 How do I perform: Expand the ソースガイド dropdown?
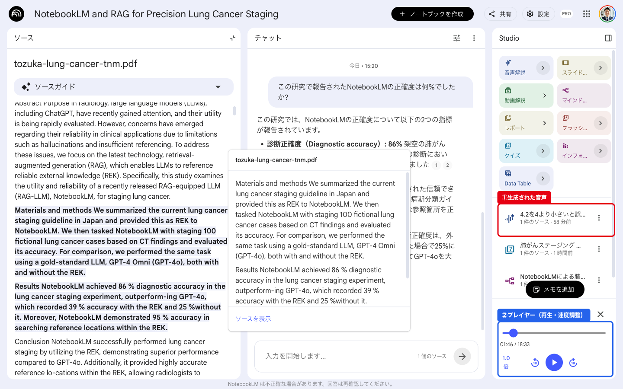124,87
